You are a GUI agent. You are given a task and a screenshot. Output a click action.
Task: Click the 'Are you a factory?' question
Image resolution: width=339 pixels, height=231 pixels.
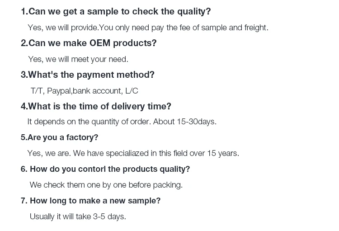(59, 137)
